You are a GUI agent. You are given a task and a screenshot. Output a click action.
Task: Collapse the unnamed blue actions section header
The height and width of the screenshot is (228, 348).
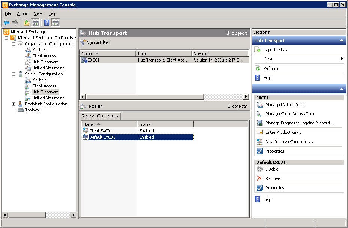tap(341, 89)
